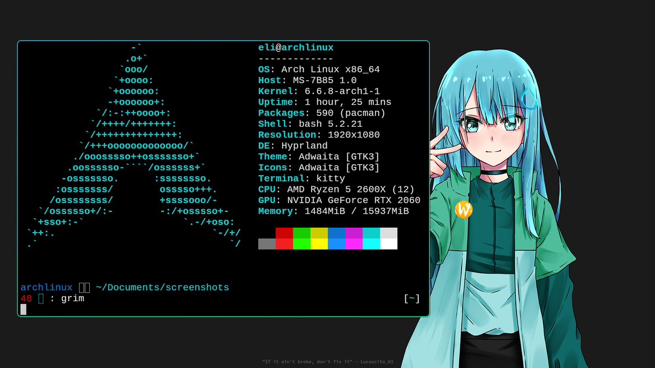Click the terminal block cursor
The width and height of the screenshot is (655, 368).
click(x=24, y=309)
